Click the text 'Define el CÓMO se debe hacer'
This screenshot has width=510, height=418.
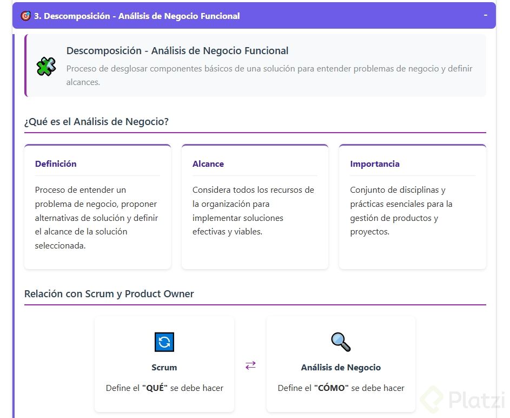(x=341, y=388)
